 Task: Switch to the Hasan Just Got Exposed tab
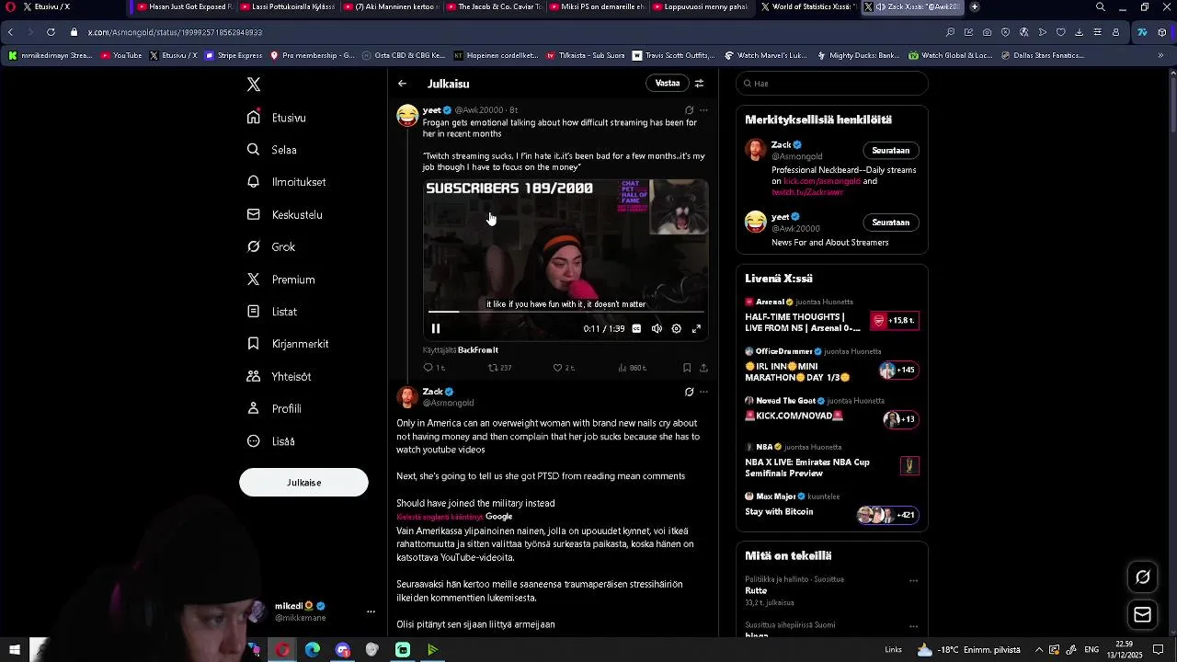click(x=187, y=6)
